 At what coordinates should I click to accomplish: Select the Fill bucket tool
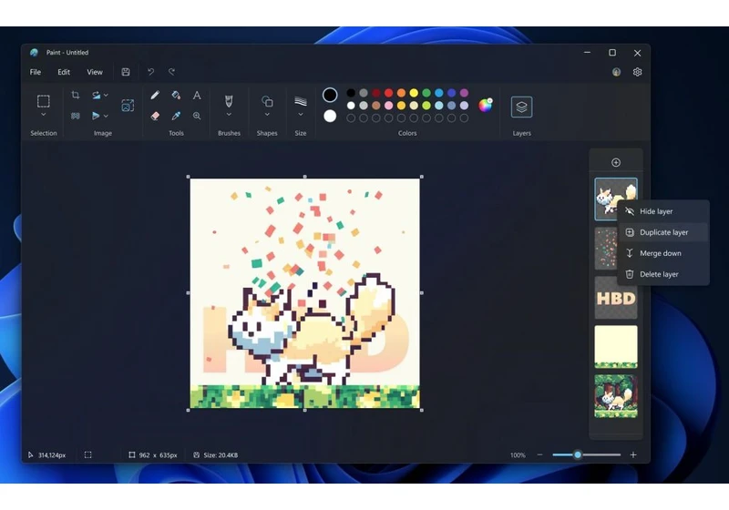176,96
